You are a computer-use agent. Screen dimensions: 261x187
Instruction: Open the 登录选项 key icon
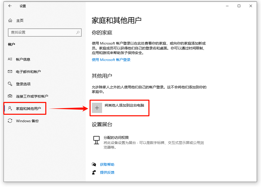pos(10,84)
